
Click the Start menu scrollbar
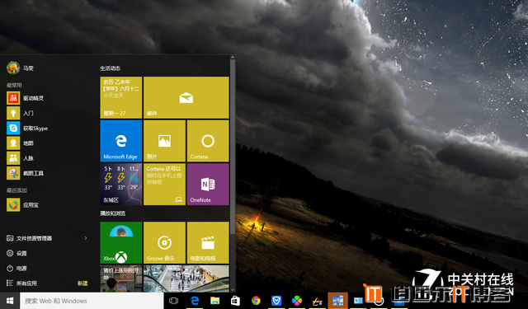pos(233,147)
